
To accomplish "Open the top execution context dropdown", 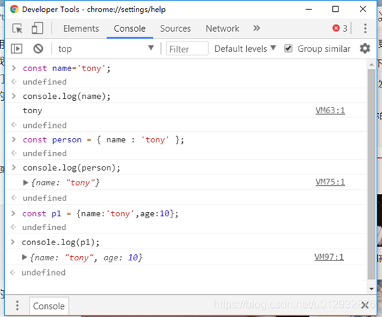I will pyautogui.click(x=106, y=49).
